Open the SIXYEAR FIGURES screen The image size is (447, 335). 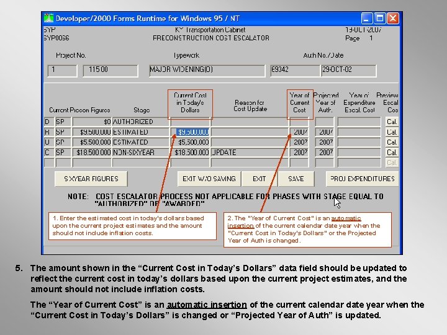point(91,179)
